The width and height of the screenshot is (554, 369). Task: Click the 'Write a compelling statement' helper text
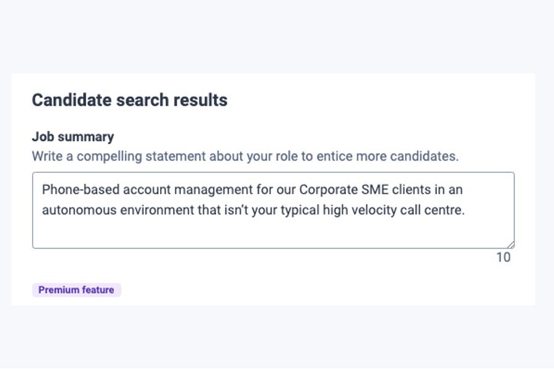245,156
